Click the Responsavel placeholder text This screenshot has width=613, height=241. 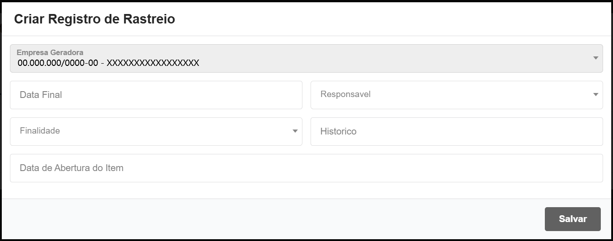click(345, 94)
